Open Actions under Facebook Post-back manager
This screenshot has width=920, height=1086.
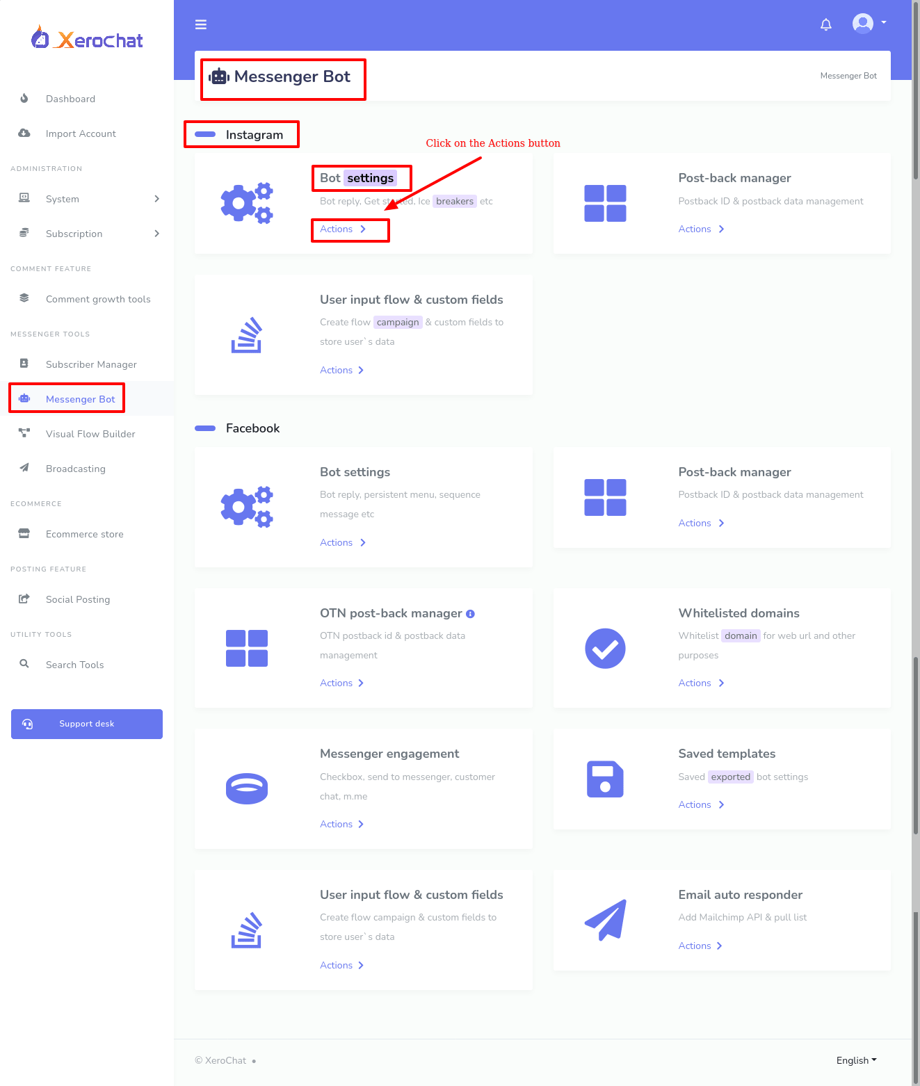[702, 523]
